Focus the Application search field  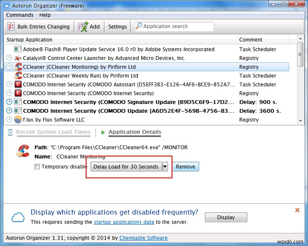(174, 26)
